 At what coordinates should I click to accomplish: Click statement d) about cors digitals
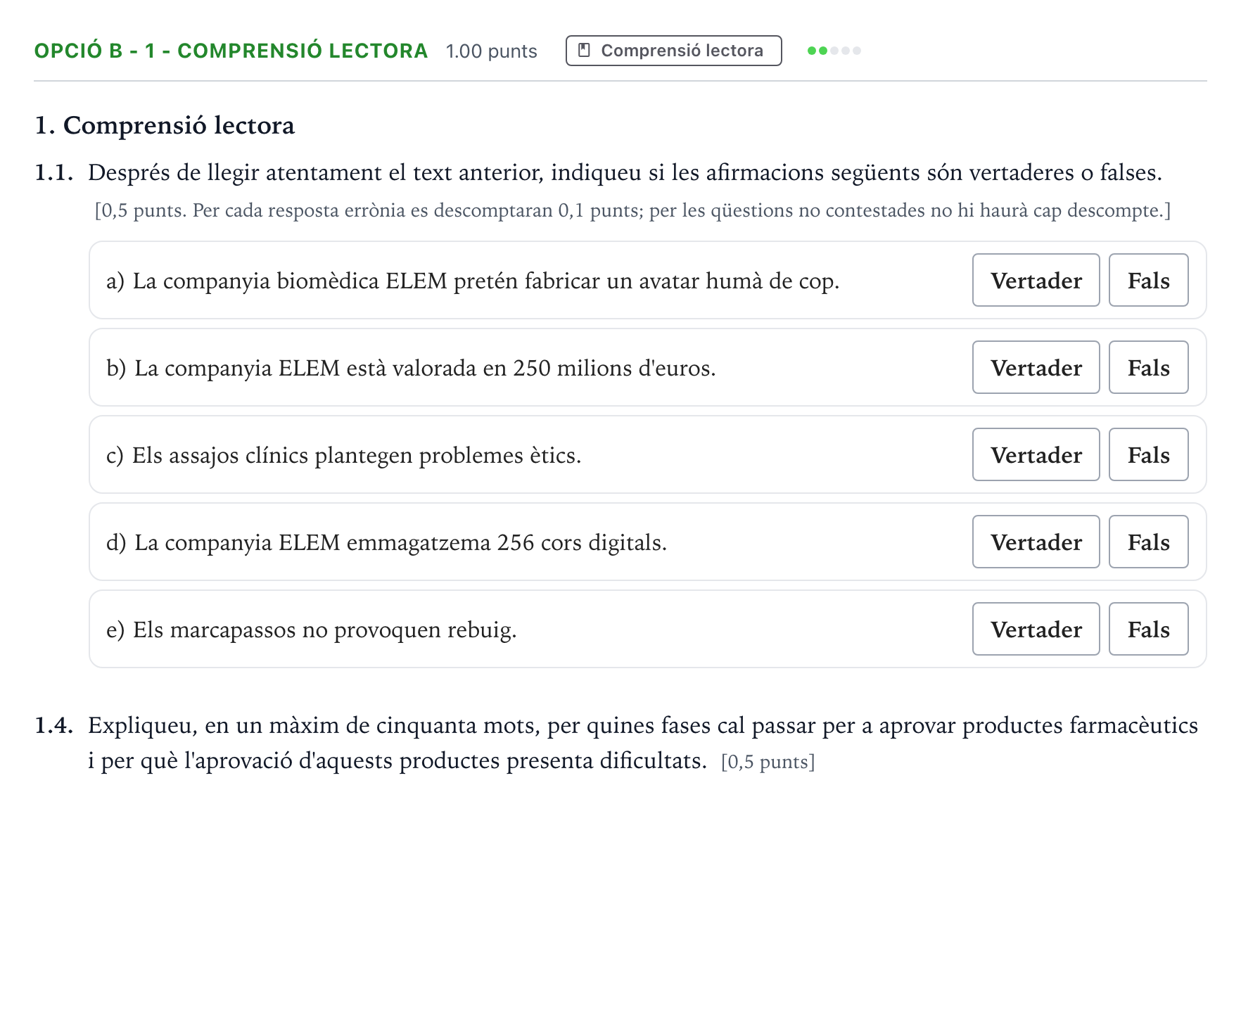[386, 542]
